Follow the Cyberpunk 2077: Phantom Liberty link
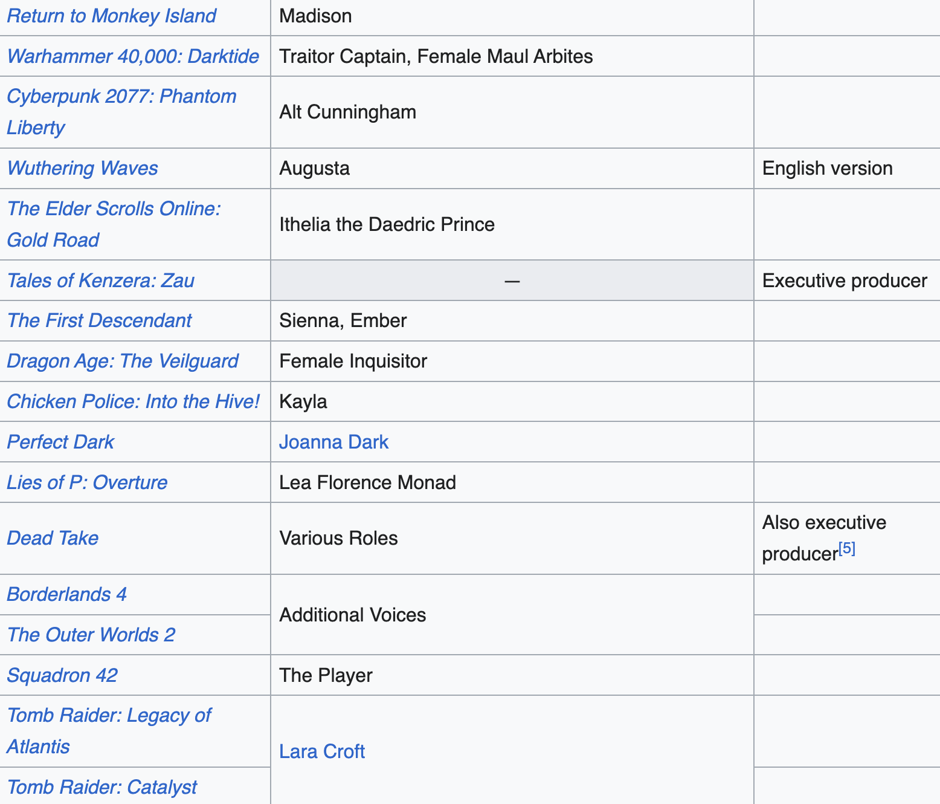 pos(121,112)
